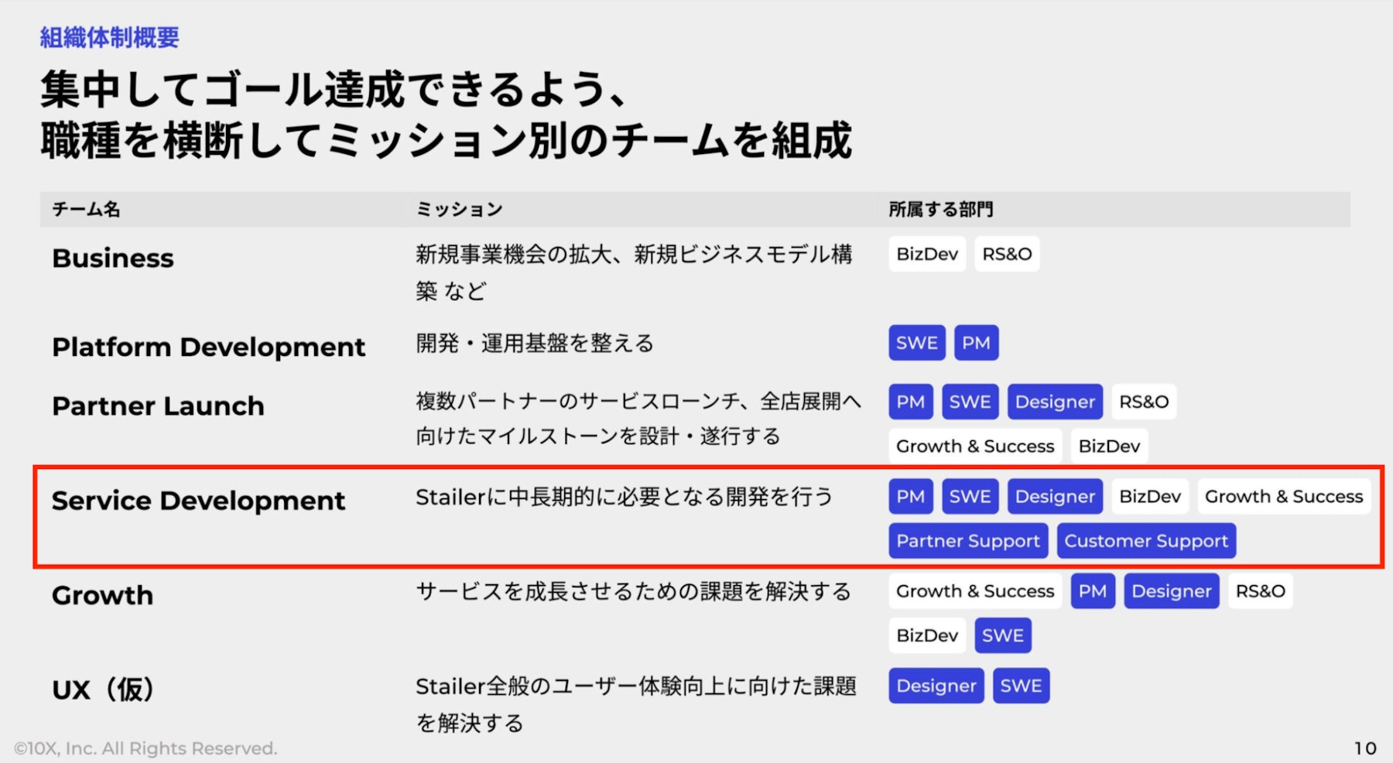Select the Partner Launch team name
Screen dimensions: 1393x763
(x=158, y=406)
